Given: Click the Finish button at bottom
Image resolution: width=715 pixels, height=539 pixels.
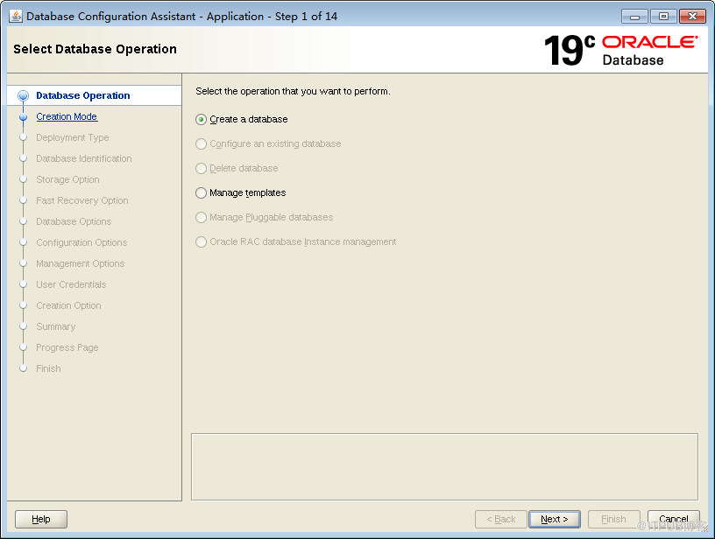Looking at the screenshot, I should click(613, 519).
